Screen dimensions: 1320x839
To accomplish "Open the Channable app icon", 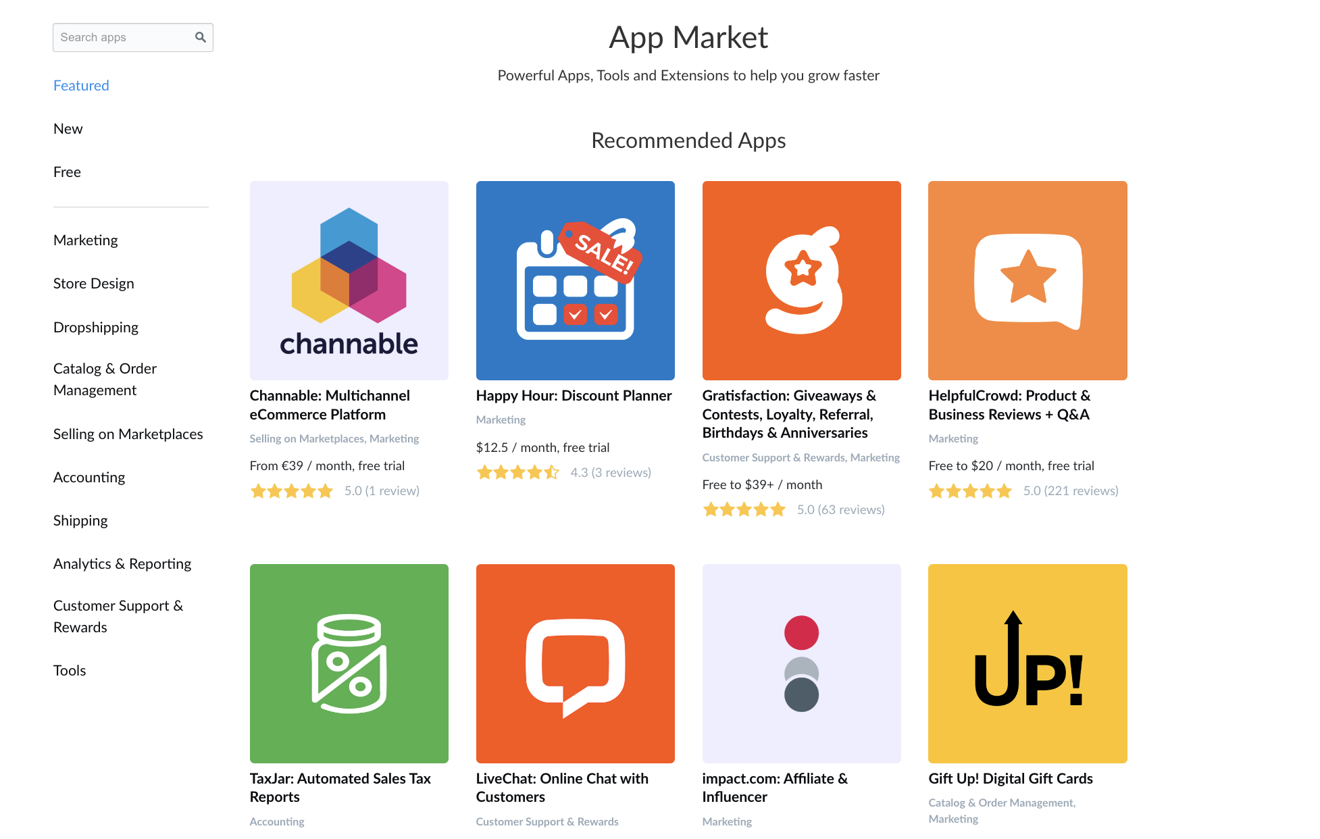I will click(348, 280).
